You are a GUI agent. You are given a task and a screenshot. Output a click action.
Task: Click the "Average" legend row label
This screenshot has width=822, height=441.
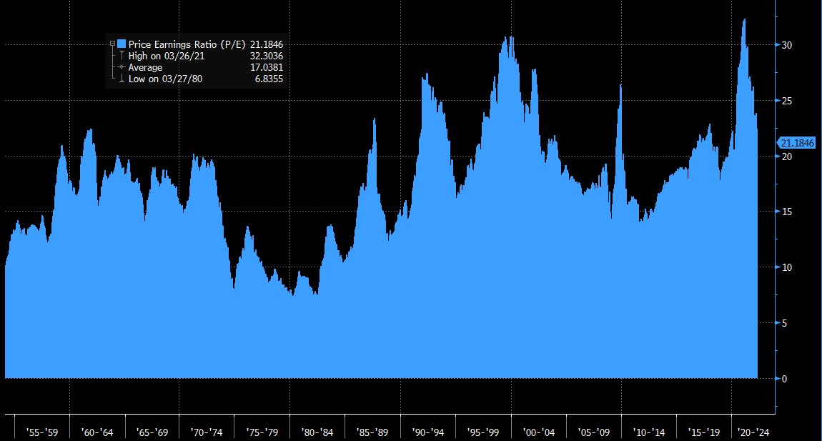[145, 68]
